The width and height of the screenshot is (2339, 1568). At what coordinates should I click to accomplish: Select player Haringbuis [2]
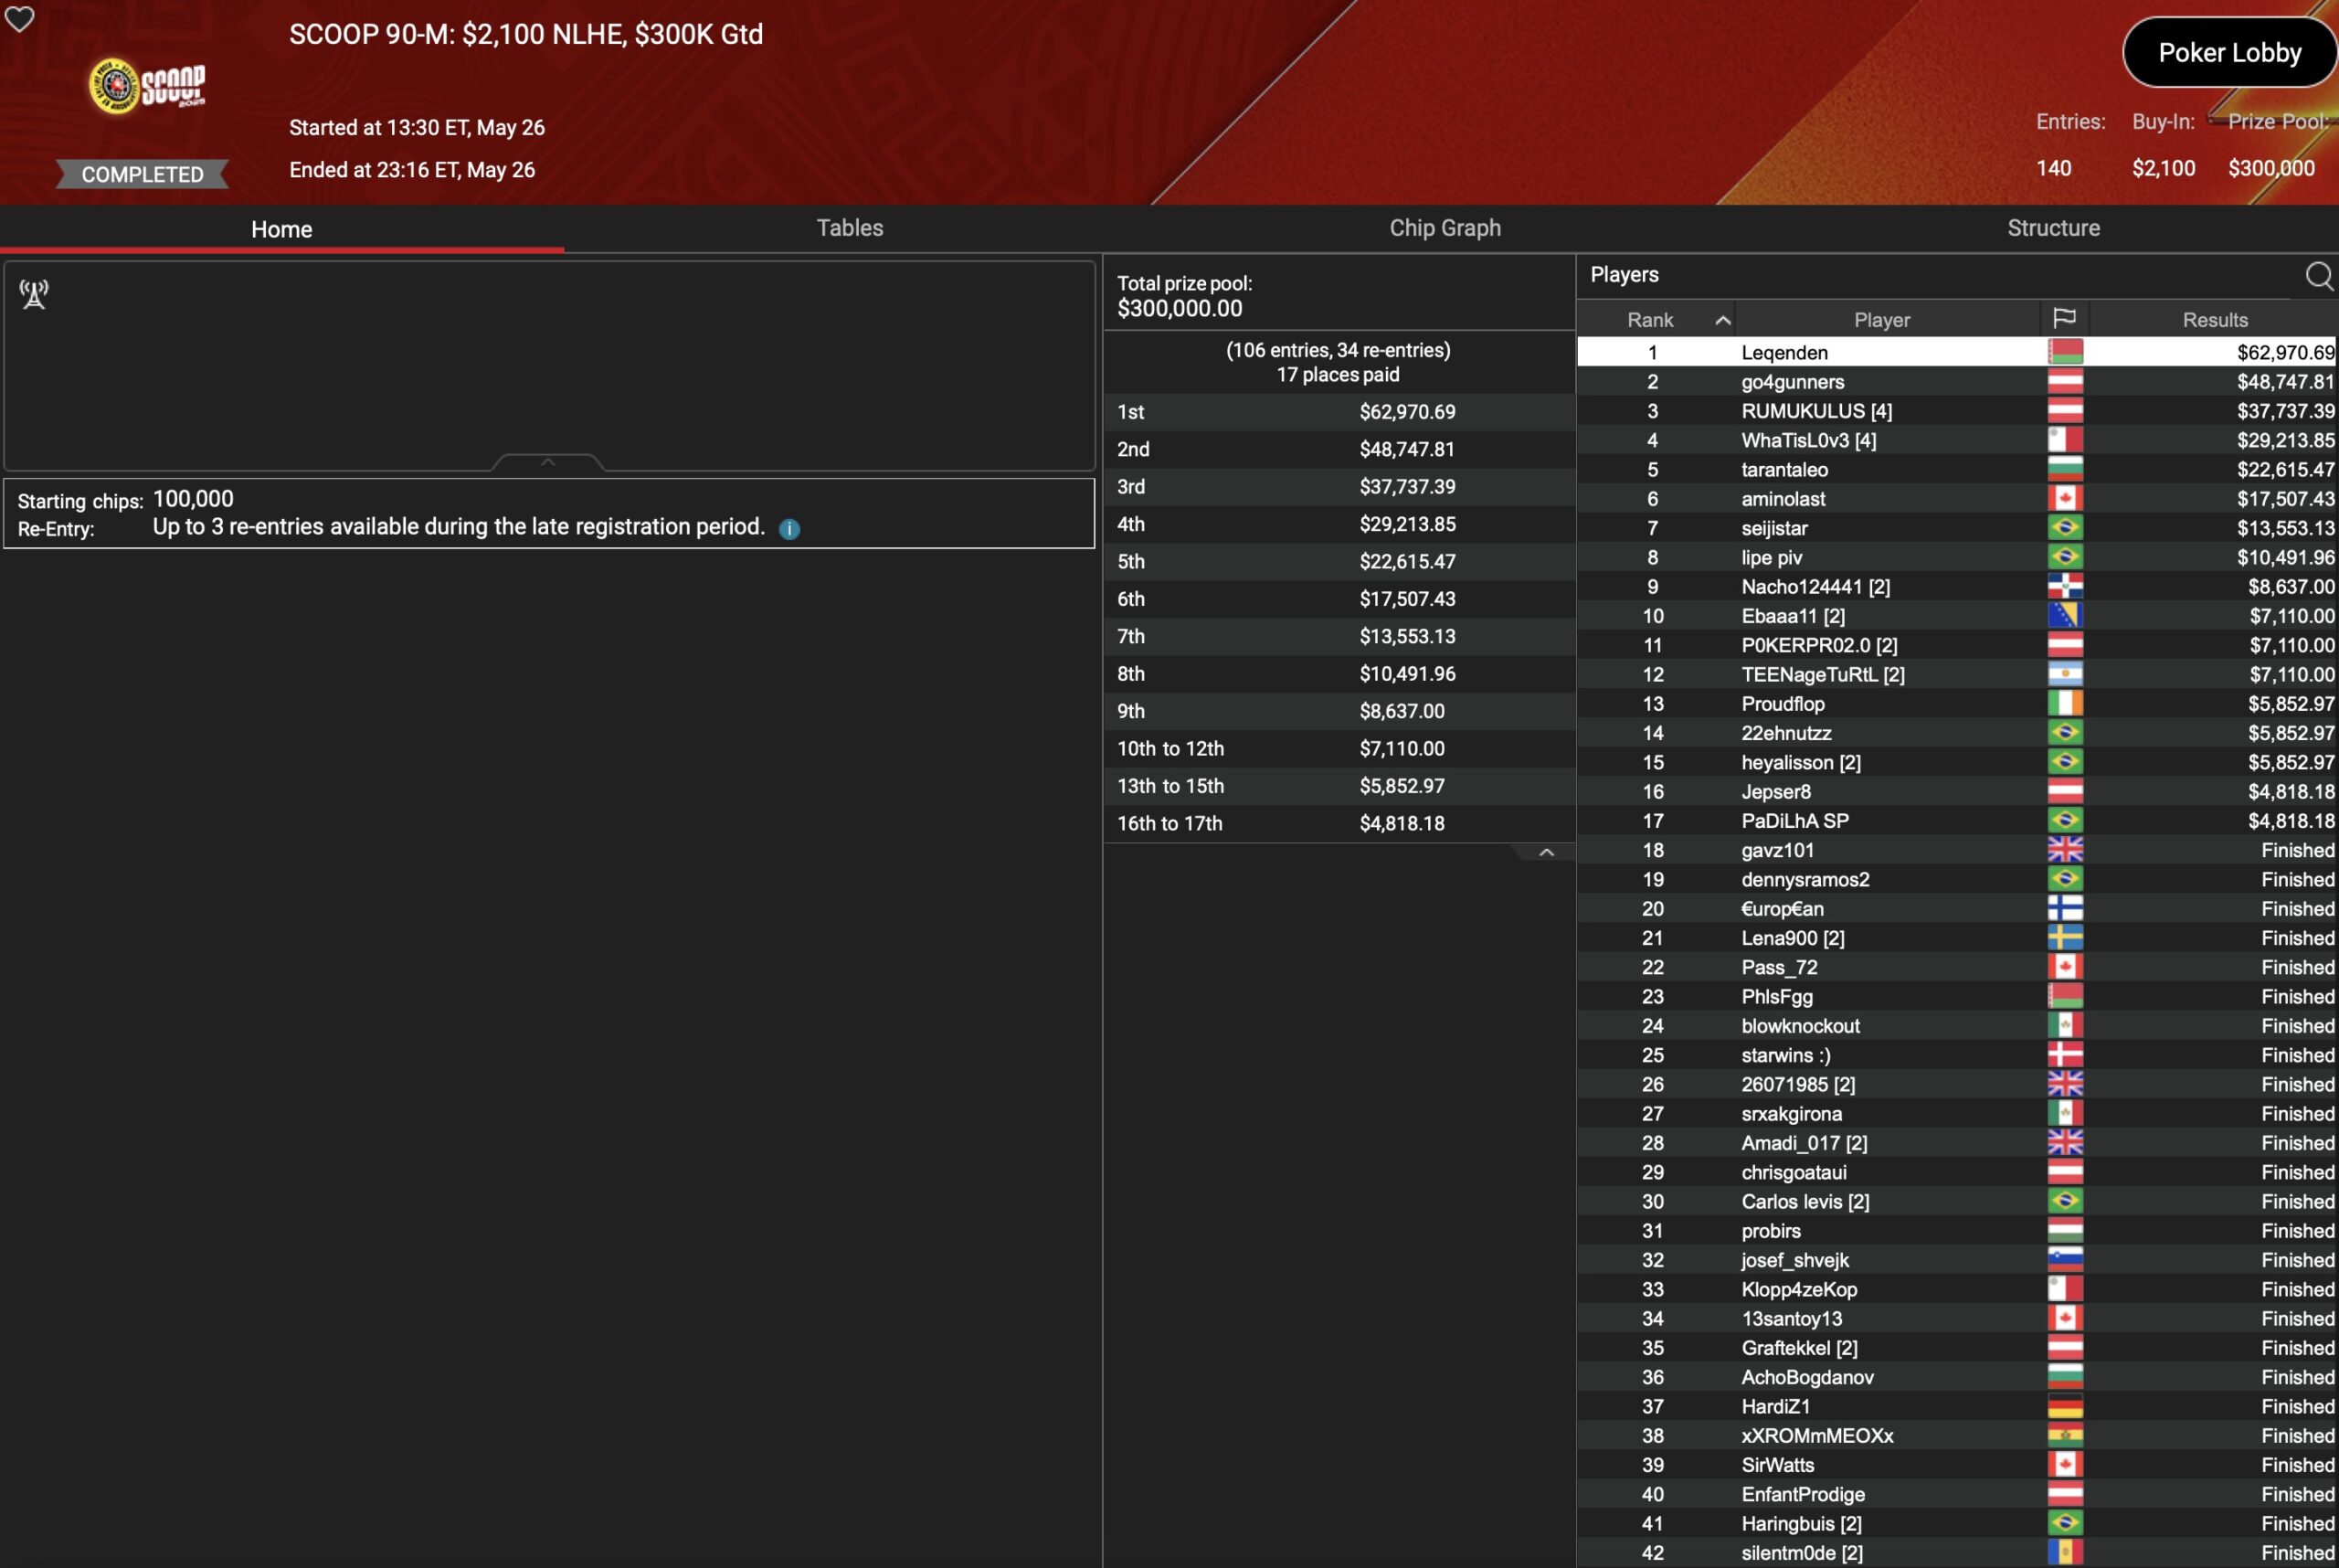pyautogui.click(x=1957, y=1523)
